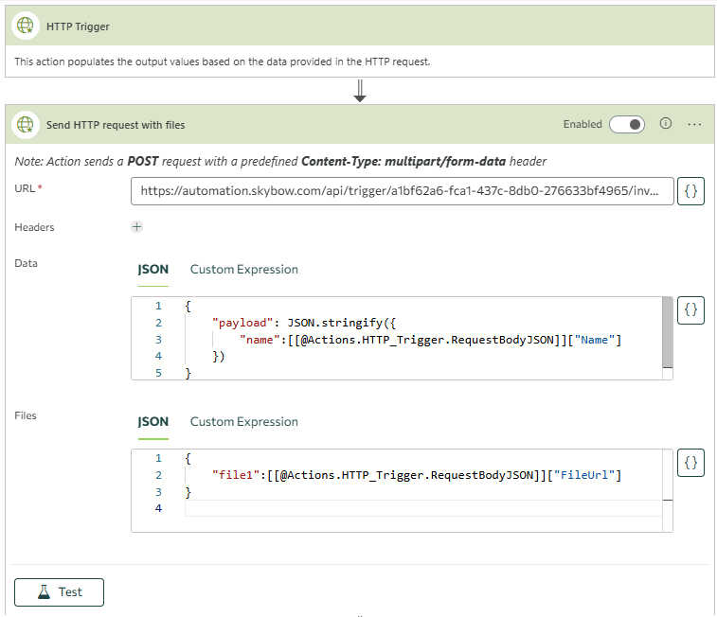Open the expression picker beside the Data editor
717x617 pixels.
(690, 309)
